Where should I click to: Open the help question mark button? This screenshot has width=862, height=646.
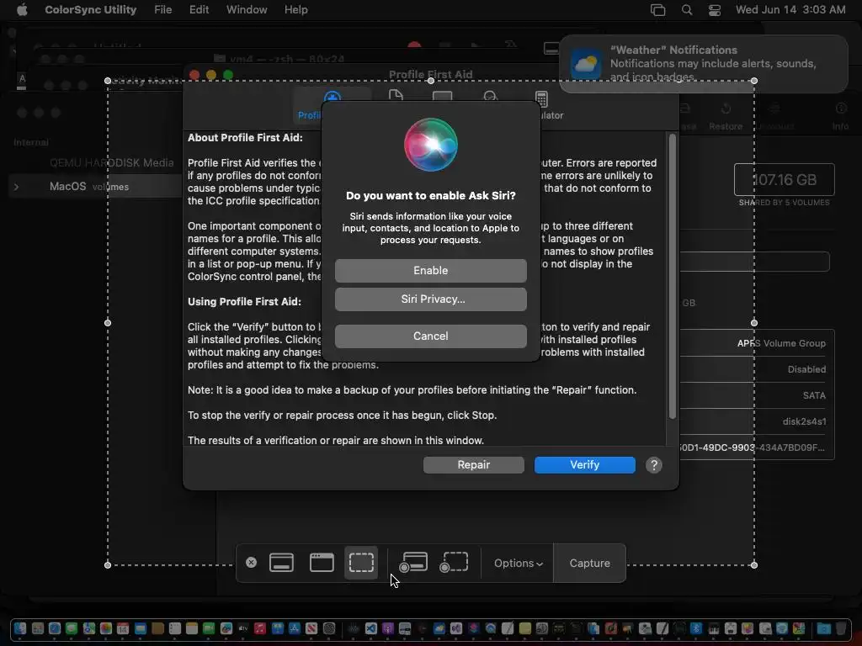tap(653, 465)
